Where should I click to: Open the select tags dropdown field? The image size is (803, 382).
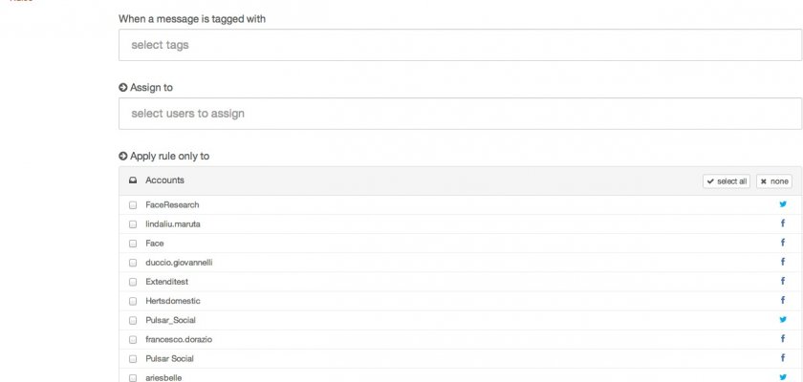pyautogui.click(x=460, y=45)
